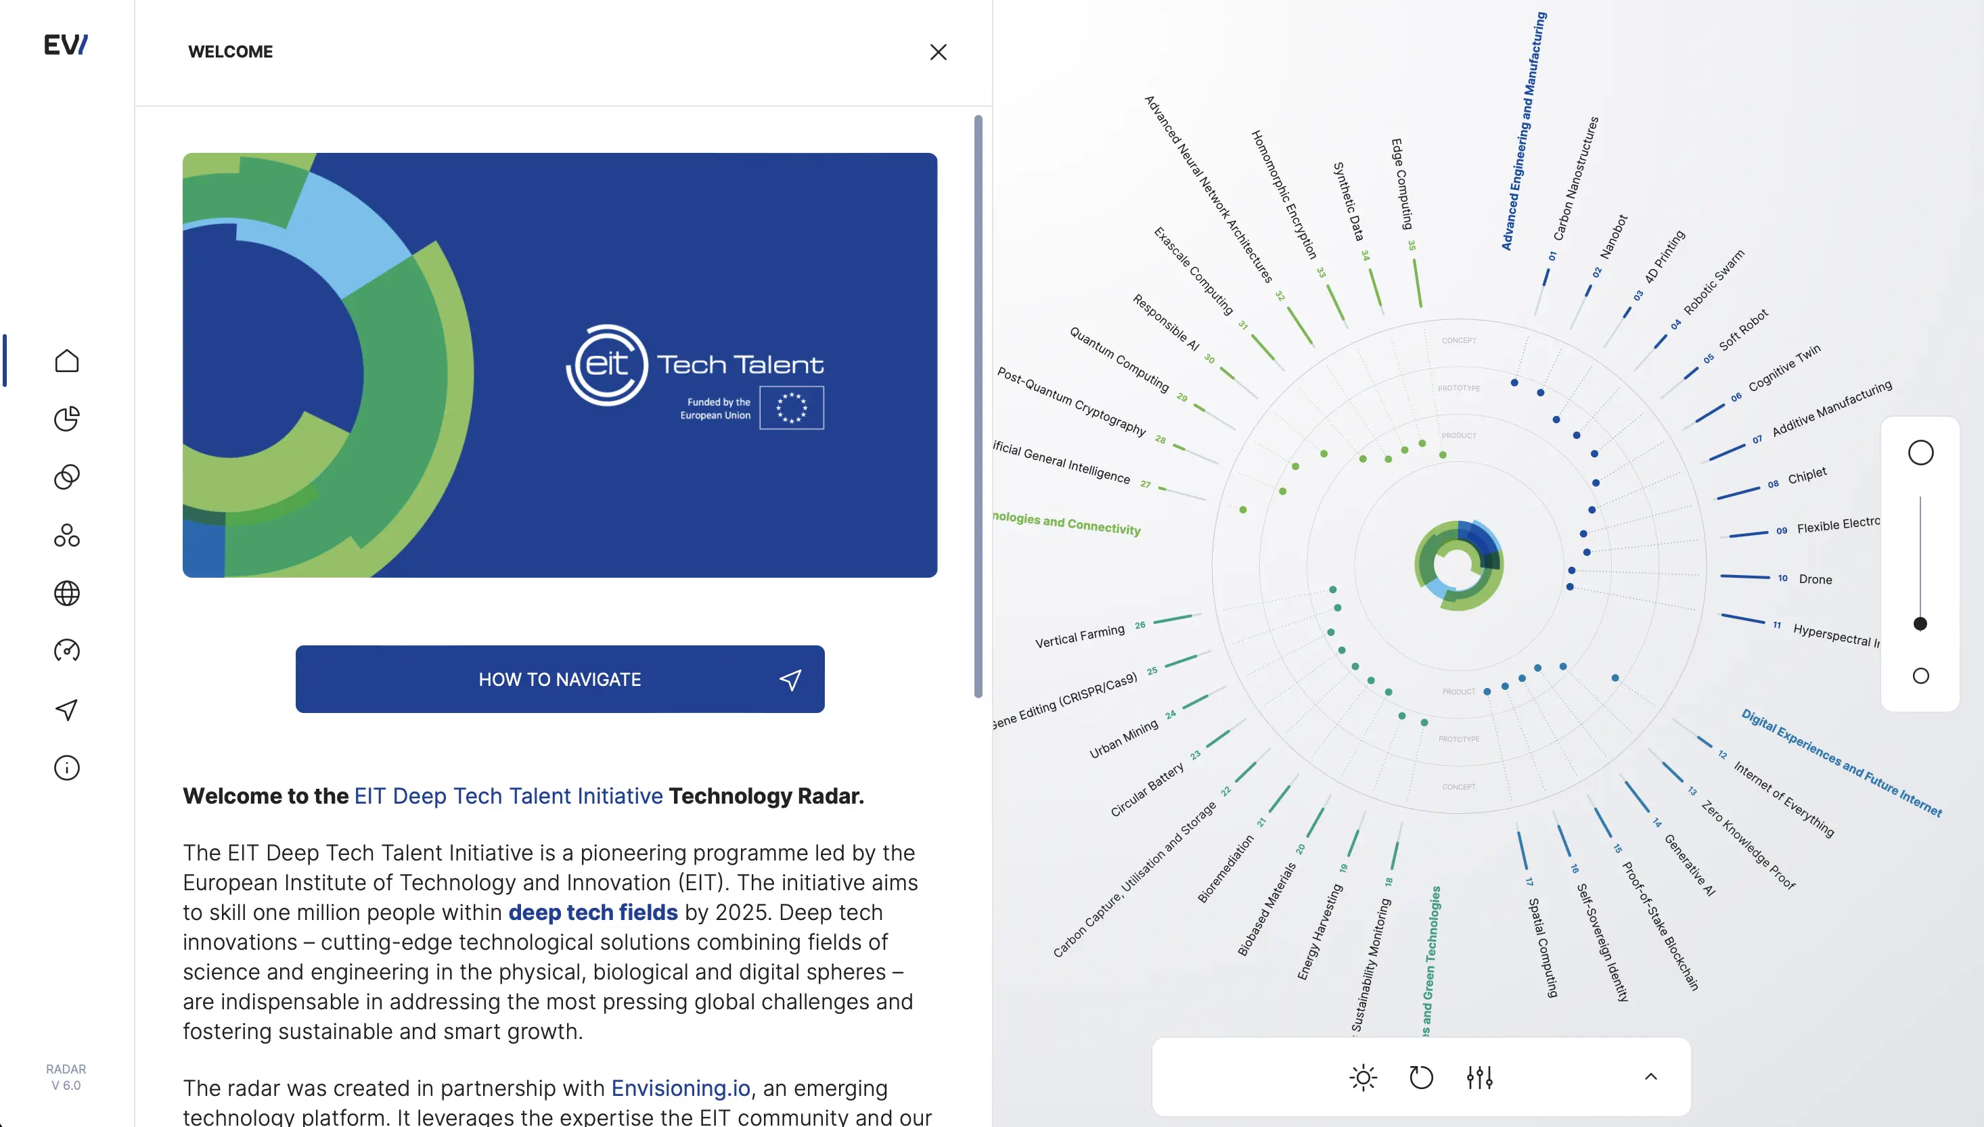The image size is (1984, 1127).
Task: Click the overlapping circles sidebar icon
Action: pos(66,477)
